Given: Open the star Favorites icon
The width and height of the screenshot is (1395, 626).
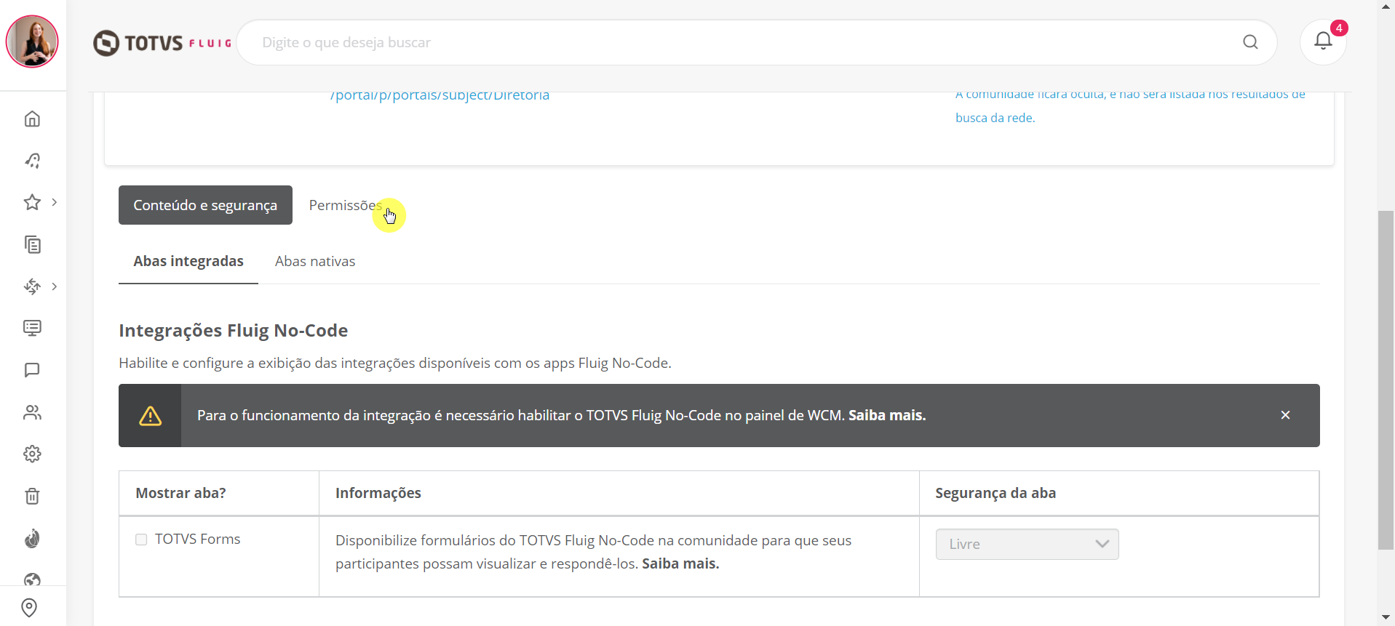Looking at the screenshot, I should point(32,202).
